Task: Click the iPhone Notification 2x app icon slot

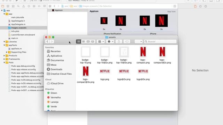Action: 104,21
